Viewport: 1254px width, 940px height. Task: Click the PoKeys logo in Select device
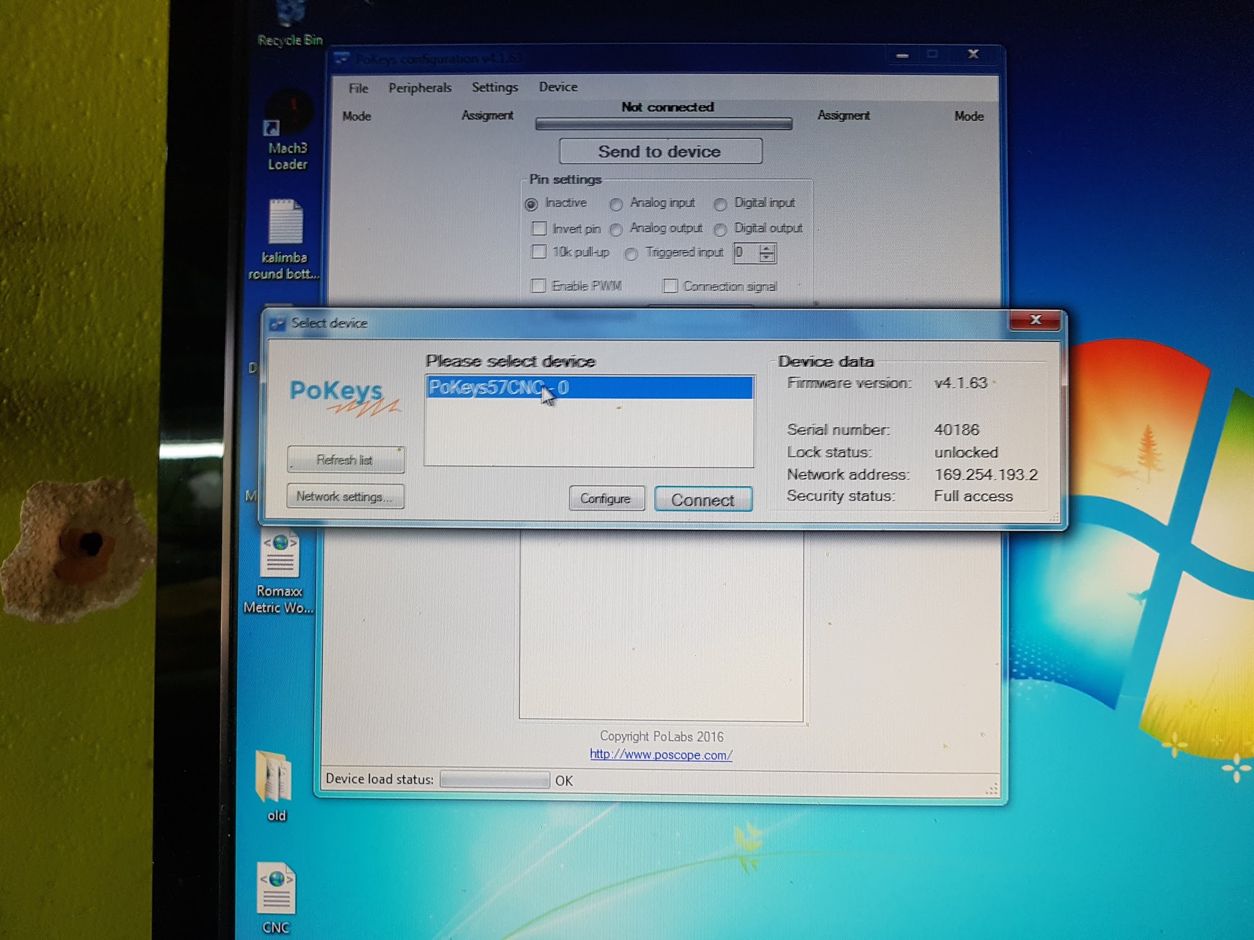pyautogui.click(x=342, y=396)
